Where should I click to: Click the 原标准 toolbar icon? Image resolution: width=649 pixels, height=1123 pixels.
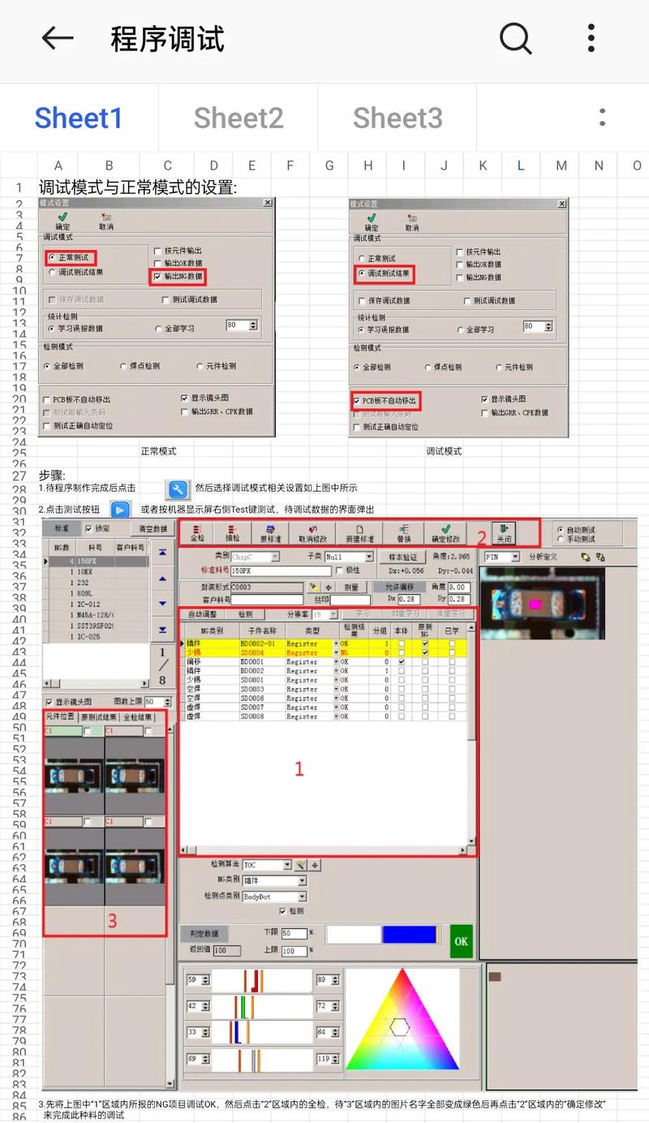pyautogui.click(x=270, y=534)
